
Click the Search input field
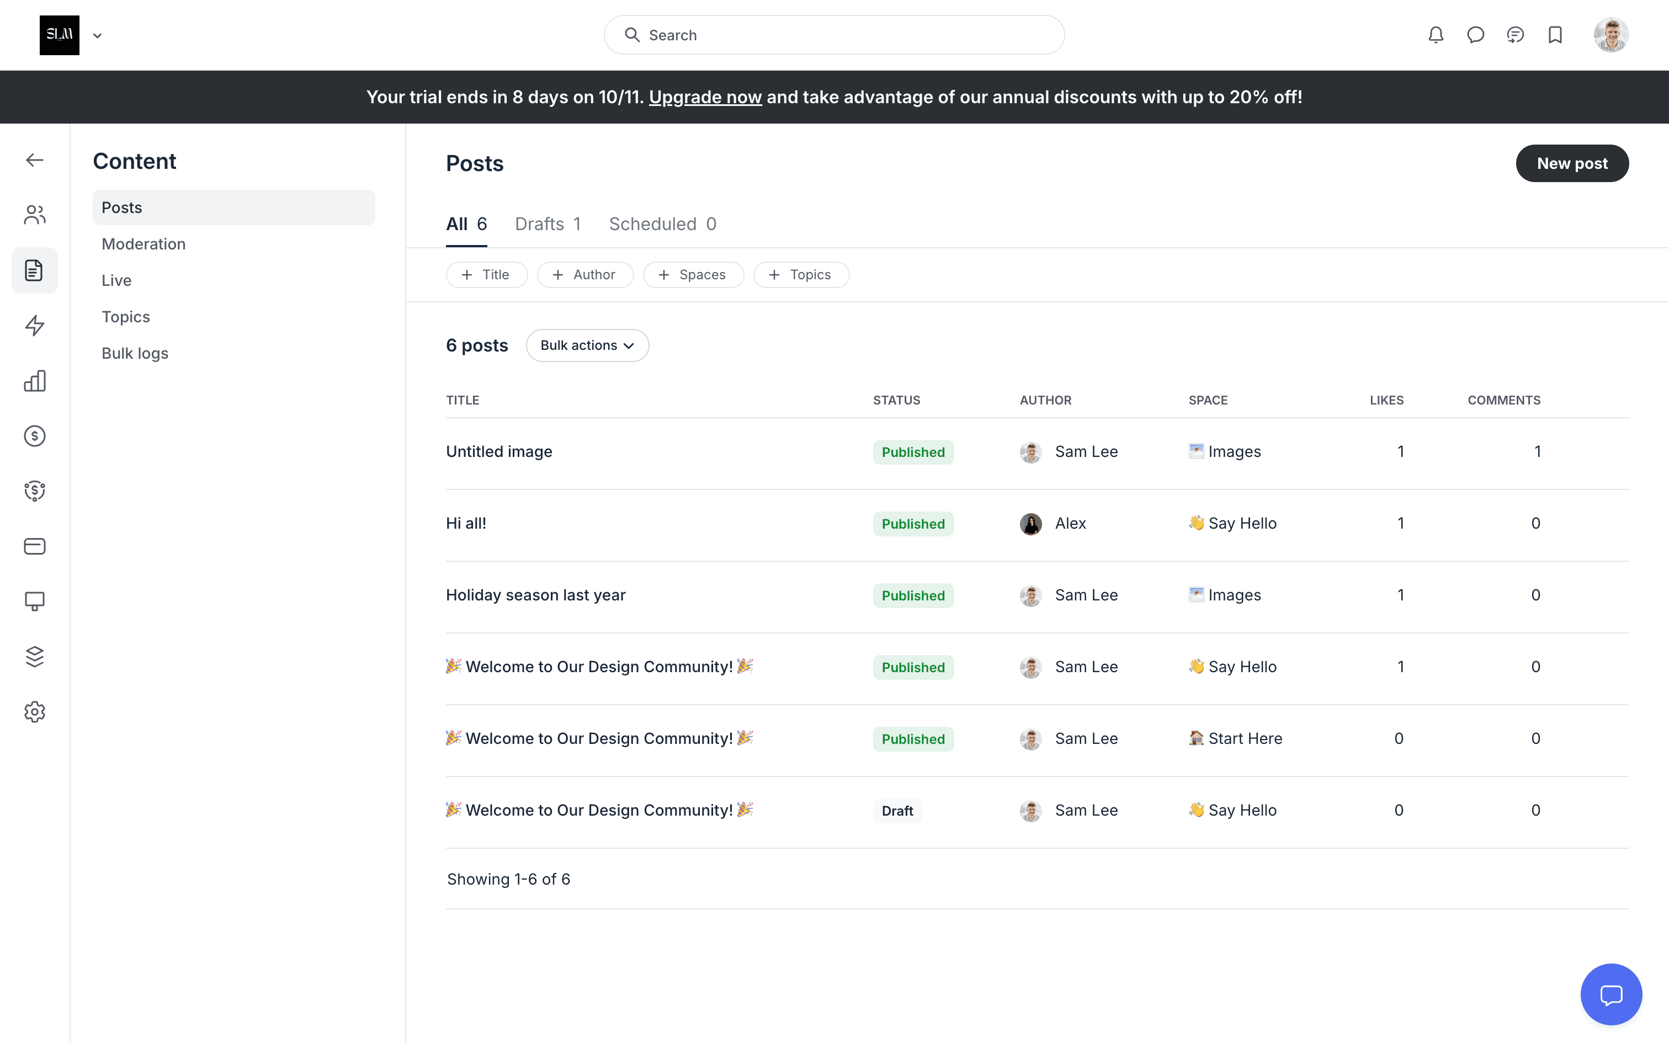coord(834,35)
